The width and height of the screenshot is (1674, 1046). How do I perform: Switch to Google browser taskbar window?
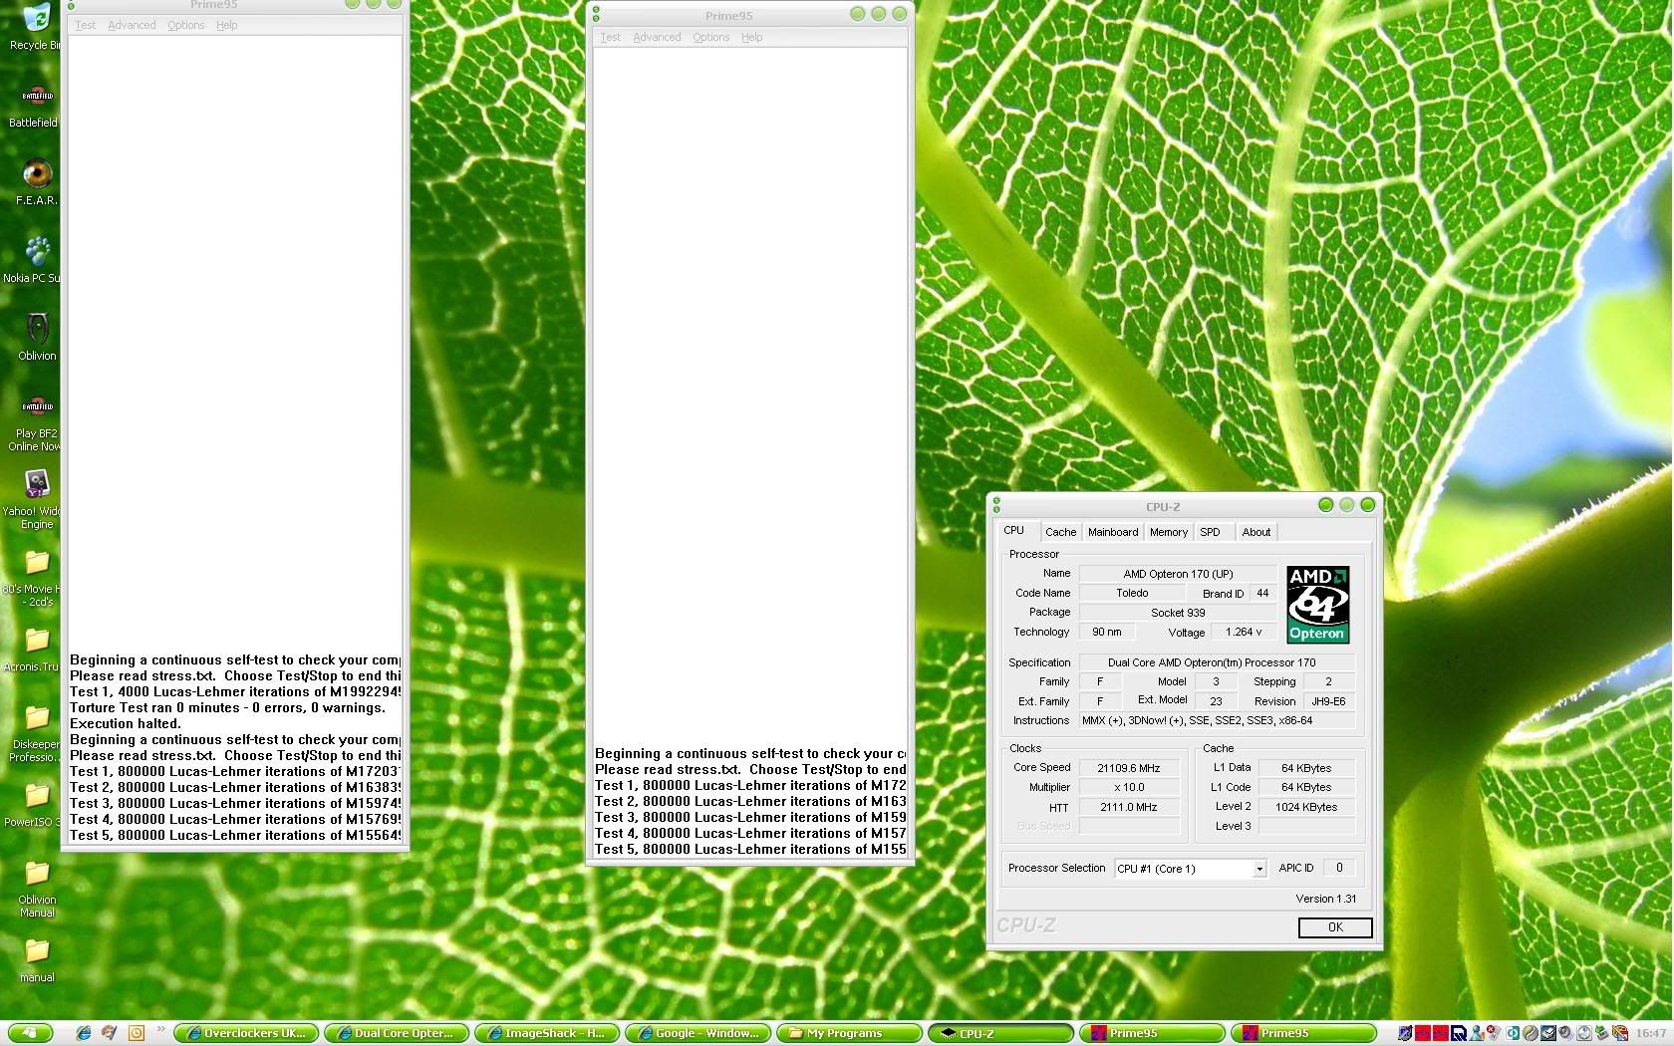point(698,1033)
